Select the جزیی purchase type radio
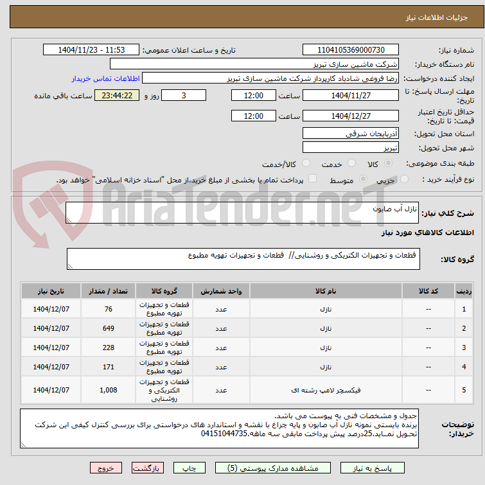 [x=404, y=179]
